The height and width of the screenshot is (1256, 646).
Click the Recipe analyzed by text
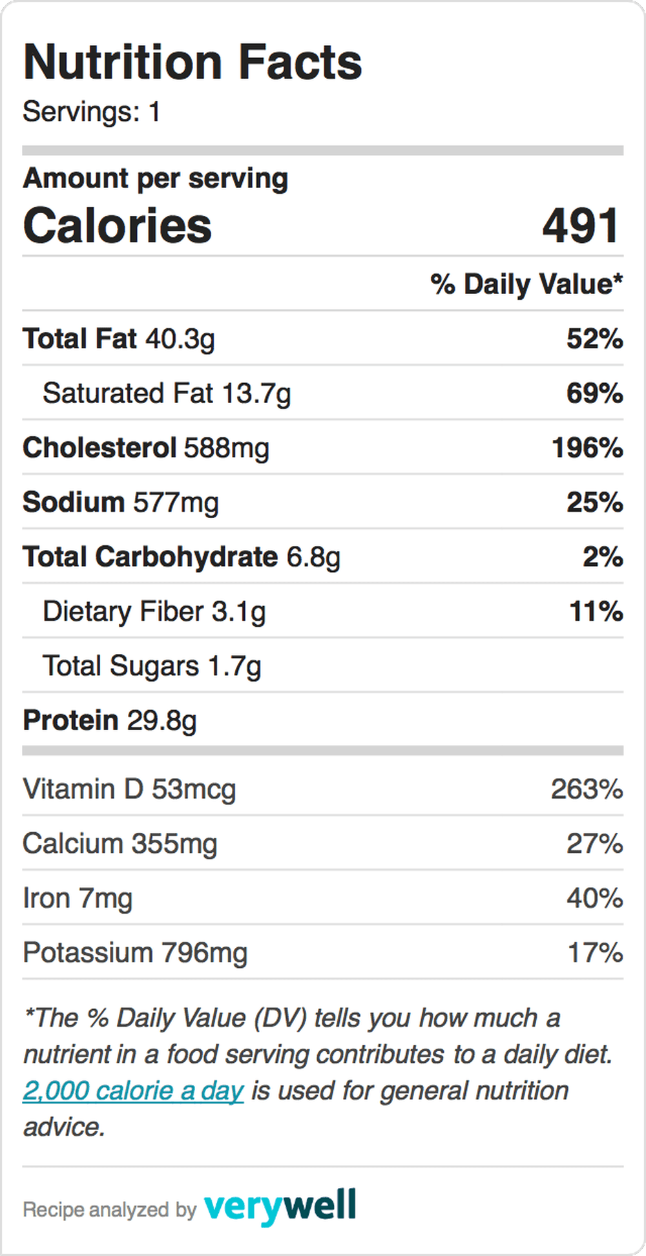[x=109, y=1209]
